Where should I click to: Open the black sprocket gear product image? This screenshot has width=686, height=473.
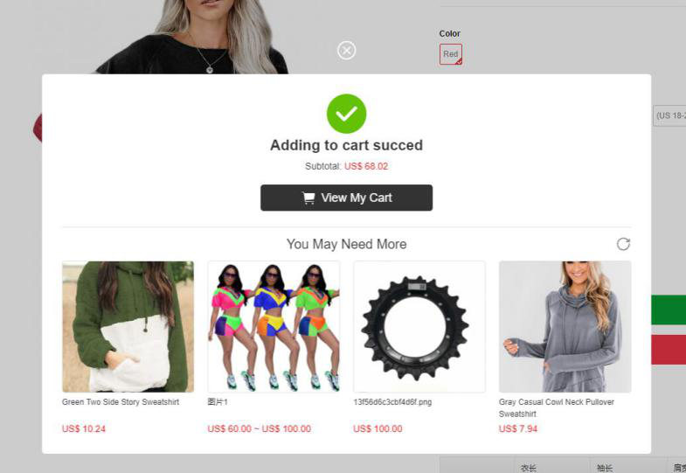tap(419, 327)
